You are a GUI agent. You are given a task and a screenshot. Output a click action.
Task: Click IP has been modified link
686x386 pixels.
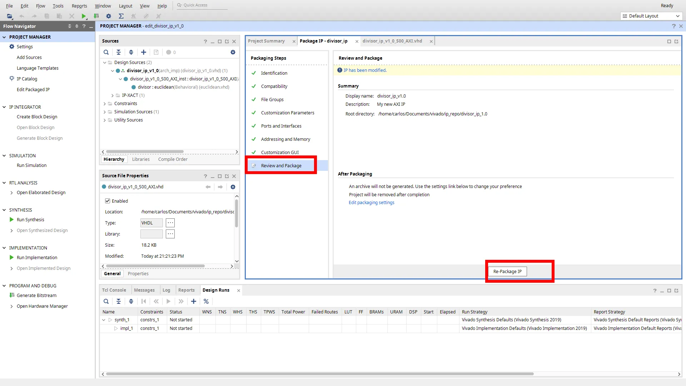click(x=365, y=70)
